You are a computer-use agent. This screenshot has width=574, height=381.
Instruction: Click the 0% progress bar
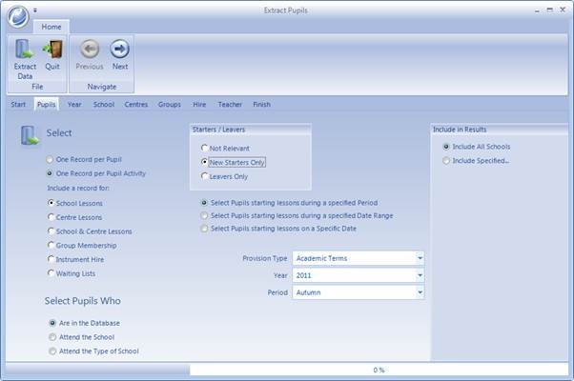(379, 370)
